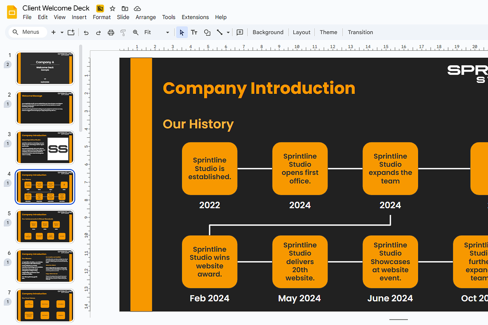Image resolution: width=488 pixels, height=325 pixels.
Task: Click the Background button
Action: 268,32
